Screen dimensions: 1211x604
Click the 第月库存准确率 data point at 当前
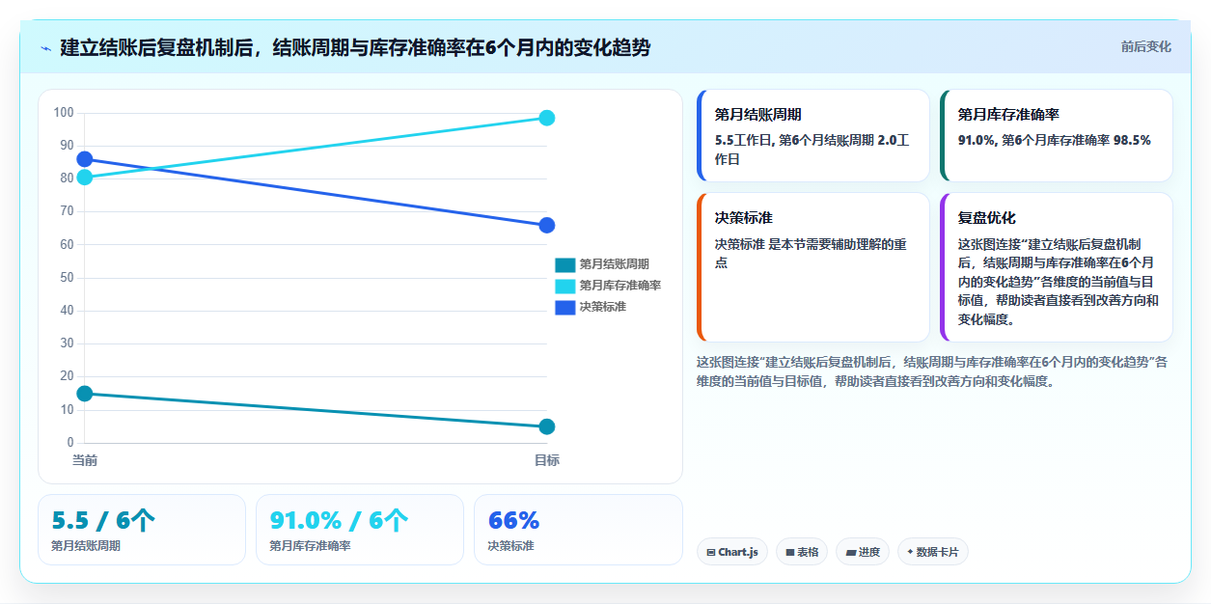(85, 178)
